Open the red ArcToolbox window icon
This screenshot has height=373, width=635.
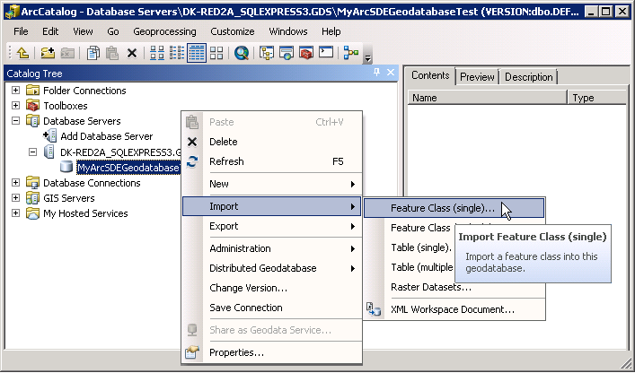tap(306, 53)
